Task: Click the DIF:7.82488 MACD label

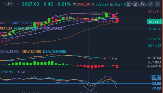Action: (x=31, y=51)
